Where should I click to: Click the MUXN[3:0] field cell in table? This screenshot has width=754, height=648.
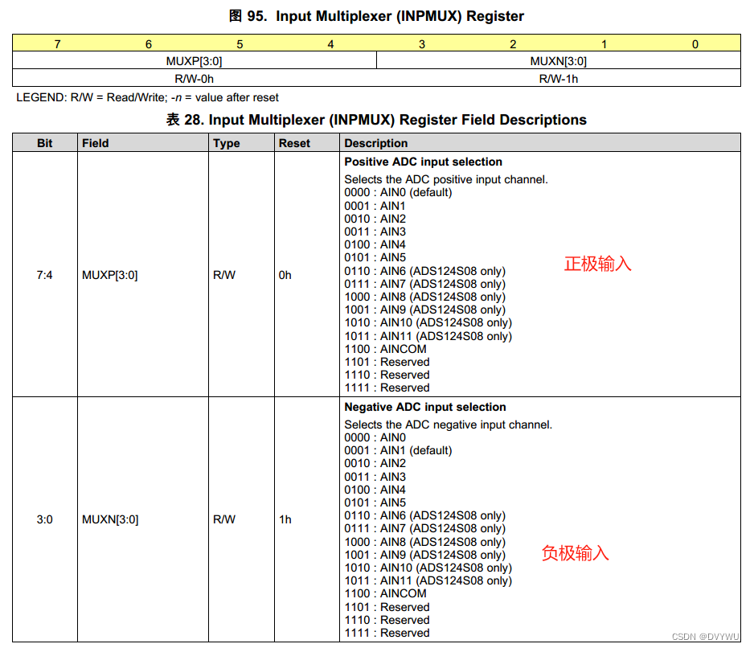click(x=143, y=519)
